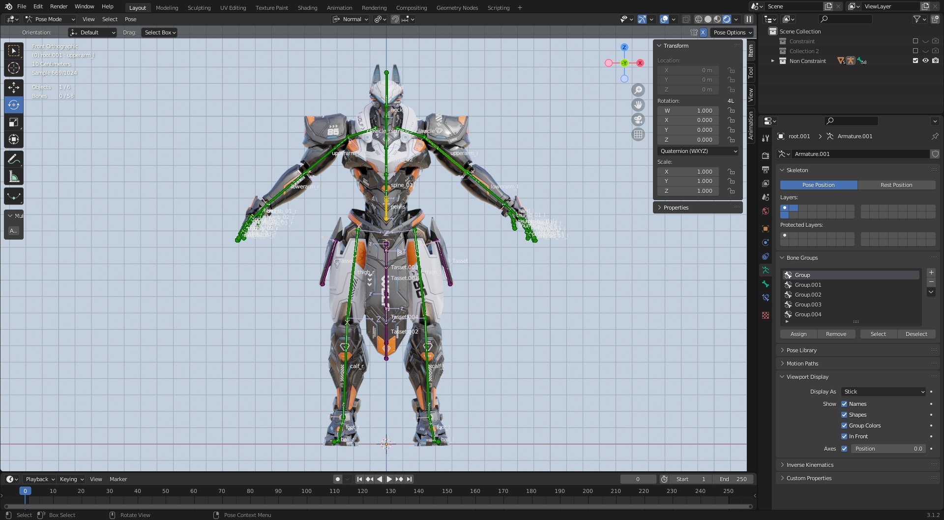Remove bone group minus button
Screen dimensions: 944x520
tap(931, 282)
